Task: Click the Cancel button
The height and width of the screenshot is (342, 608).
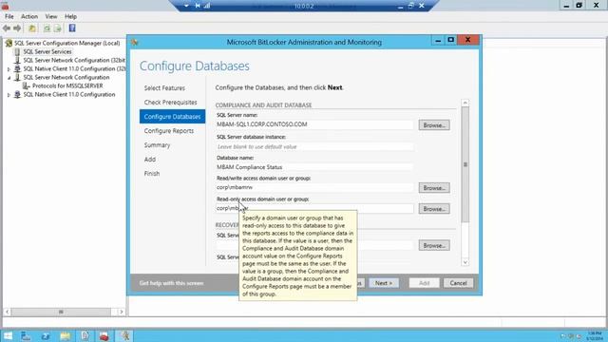Action: pyautogui.click(x=458, y=283)
